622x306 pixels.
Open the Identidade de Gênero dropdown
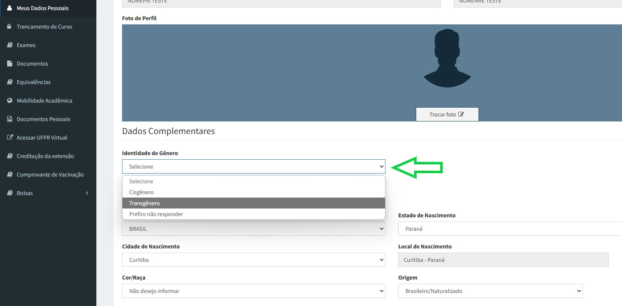[253, 166]
